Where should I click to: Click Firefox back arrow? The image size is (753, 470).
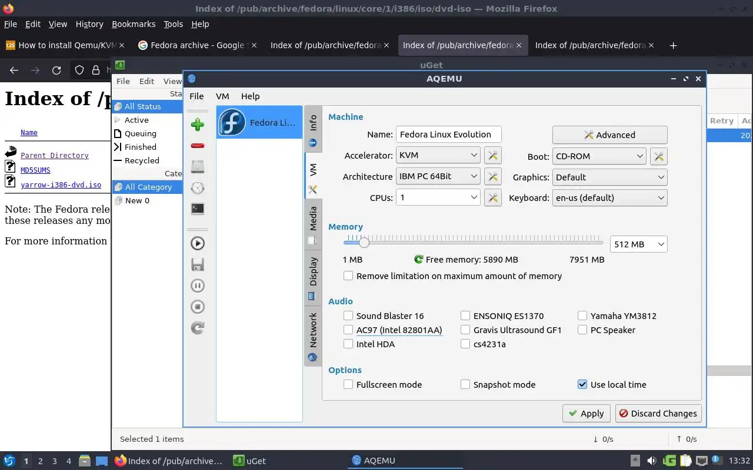14,70
